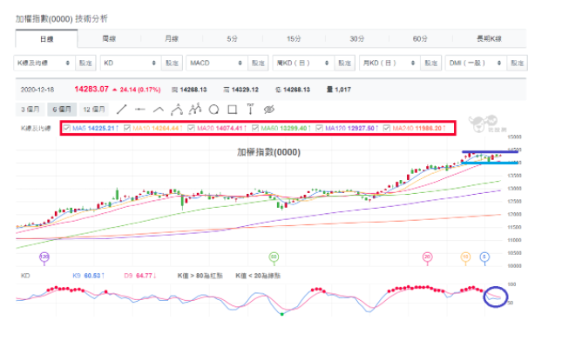Click the index value 14283.07
This screenshot has height=347, width=562.
pos(91,89)
